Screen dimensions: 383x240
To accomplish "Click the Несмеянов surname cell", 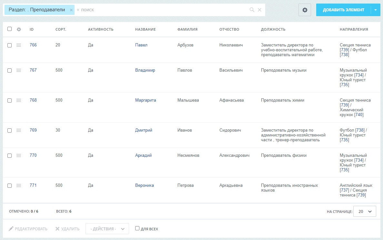I will click(x=188, y=155).
